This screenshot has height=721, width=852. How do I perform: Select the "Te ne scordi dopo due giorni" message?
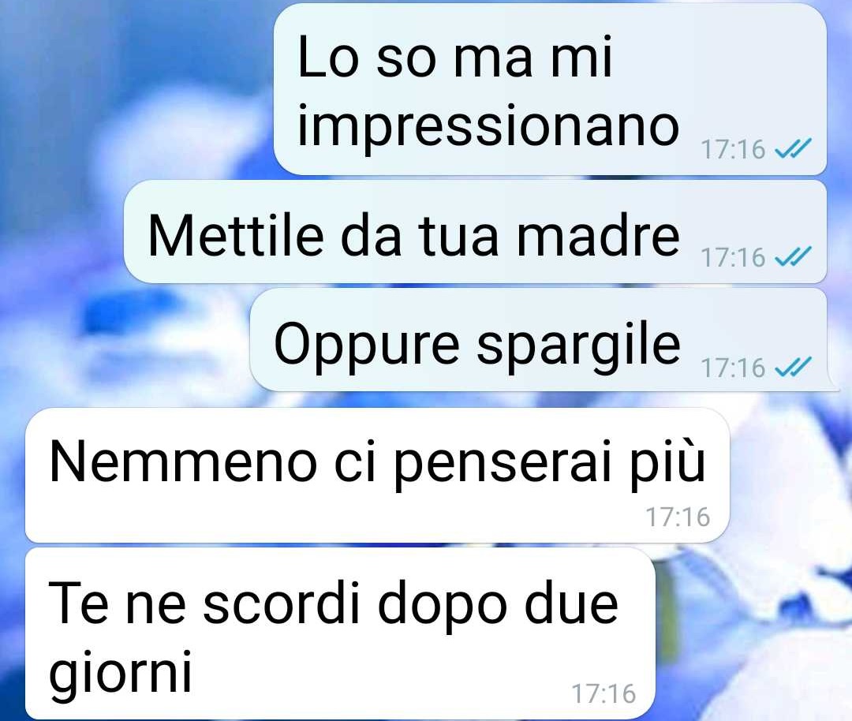pyautogui.click(x=340, y=633)
